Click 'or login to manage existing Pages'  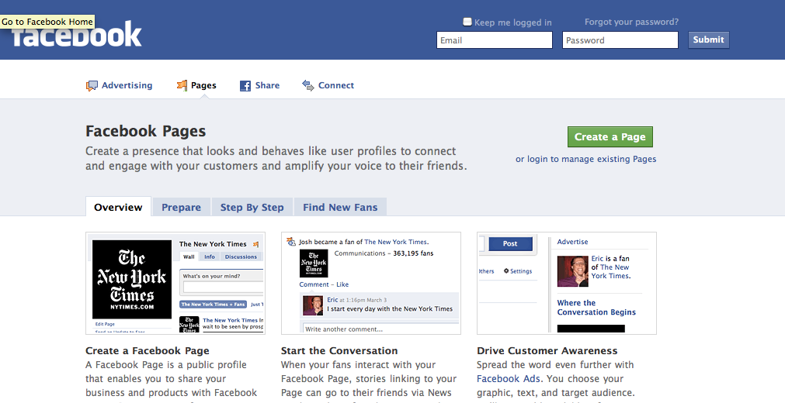click(585, 159)
